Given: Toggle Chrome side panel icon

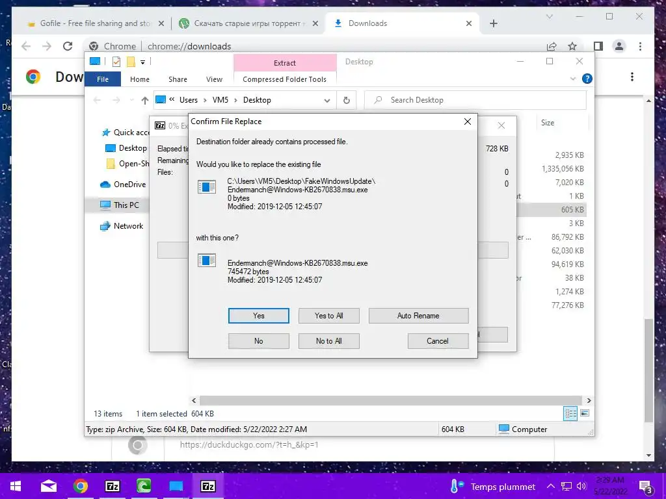Looking at the screenshot, I should 598,46.
